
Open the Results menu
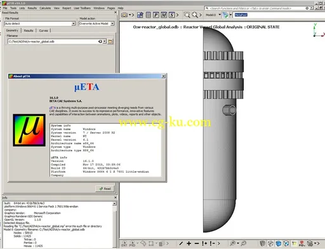coord(32,8)
